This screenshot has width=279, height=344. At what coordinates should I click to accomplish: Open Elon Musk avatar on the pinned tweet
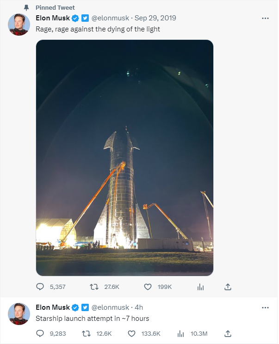coord(19,25)
